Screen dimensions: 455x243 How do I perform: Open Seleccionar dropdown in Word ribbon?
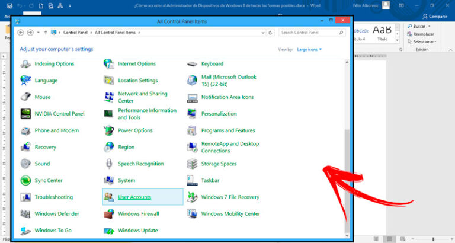[422, 42]
